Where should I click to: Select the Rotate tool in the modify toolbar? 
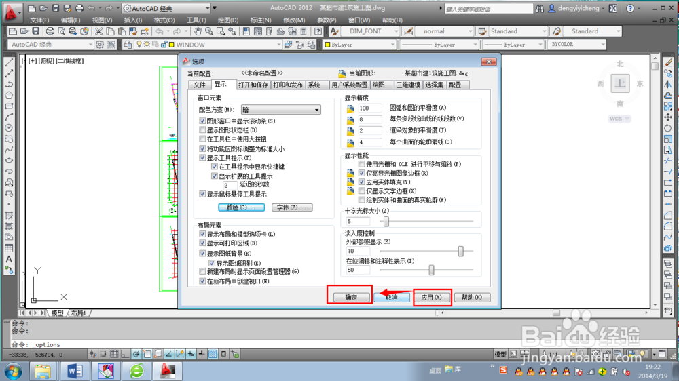(668, 128)
